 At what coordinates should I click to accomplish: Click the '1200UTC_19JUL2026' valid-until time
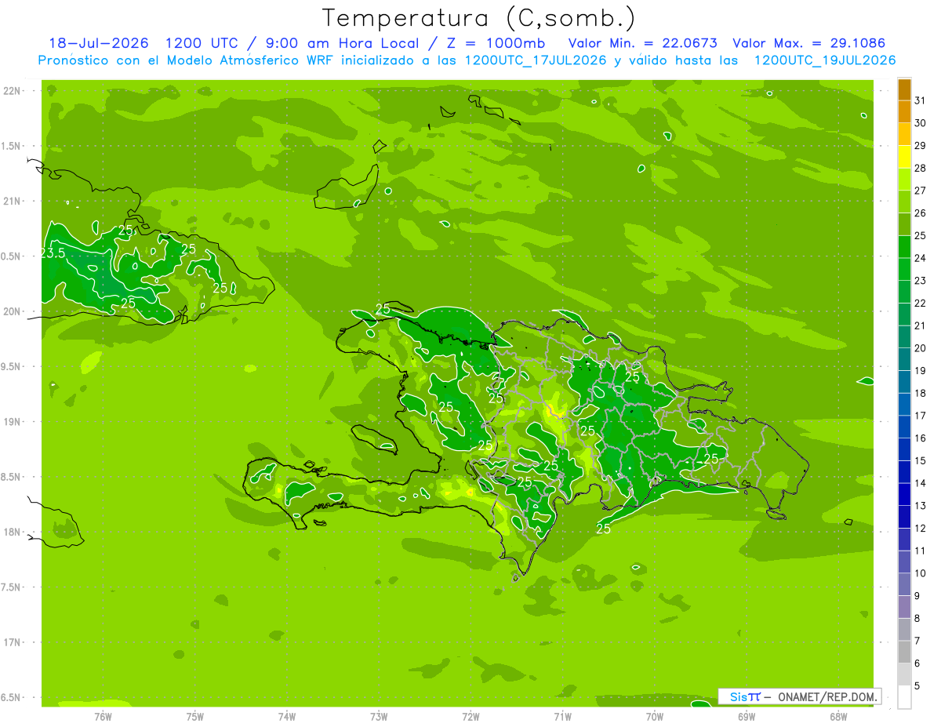824,60
